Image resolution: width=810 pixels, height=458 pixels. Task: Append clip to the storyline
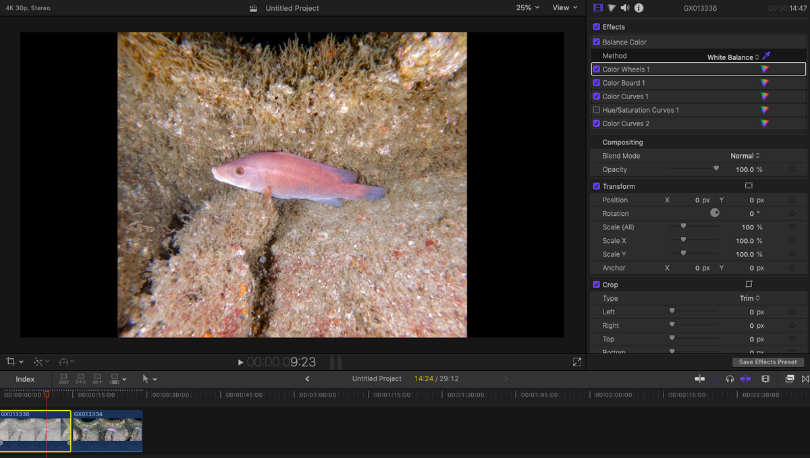click(x=98, y=379)
